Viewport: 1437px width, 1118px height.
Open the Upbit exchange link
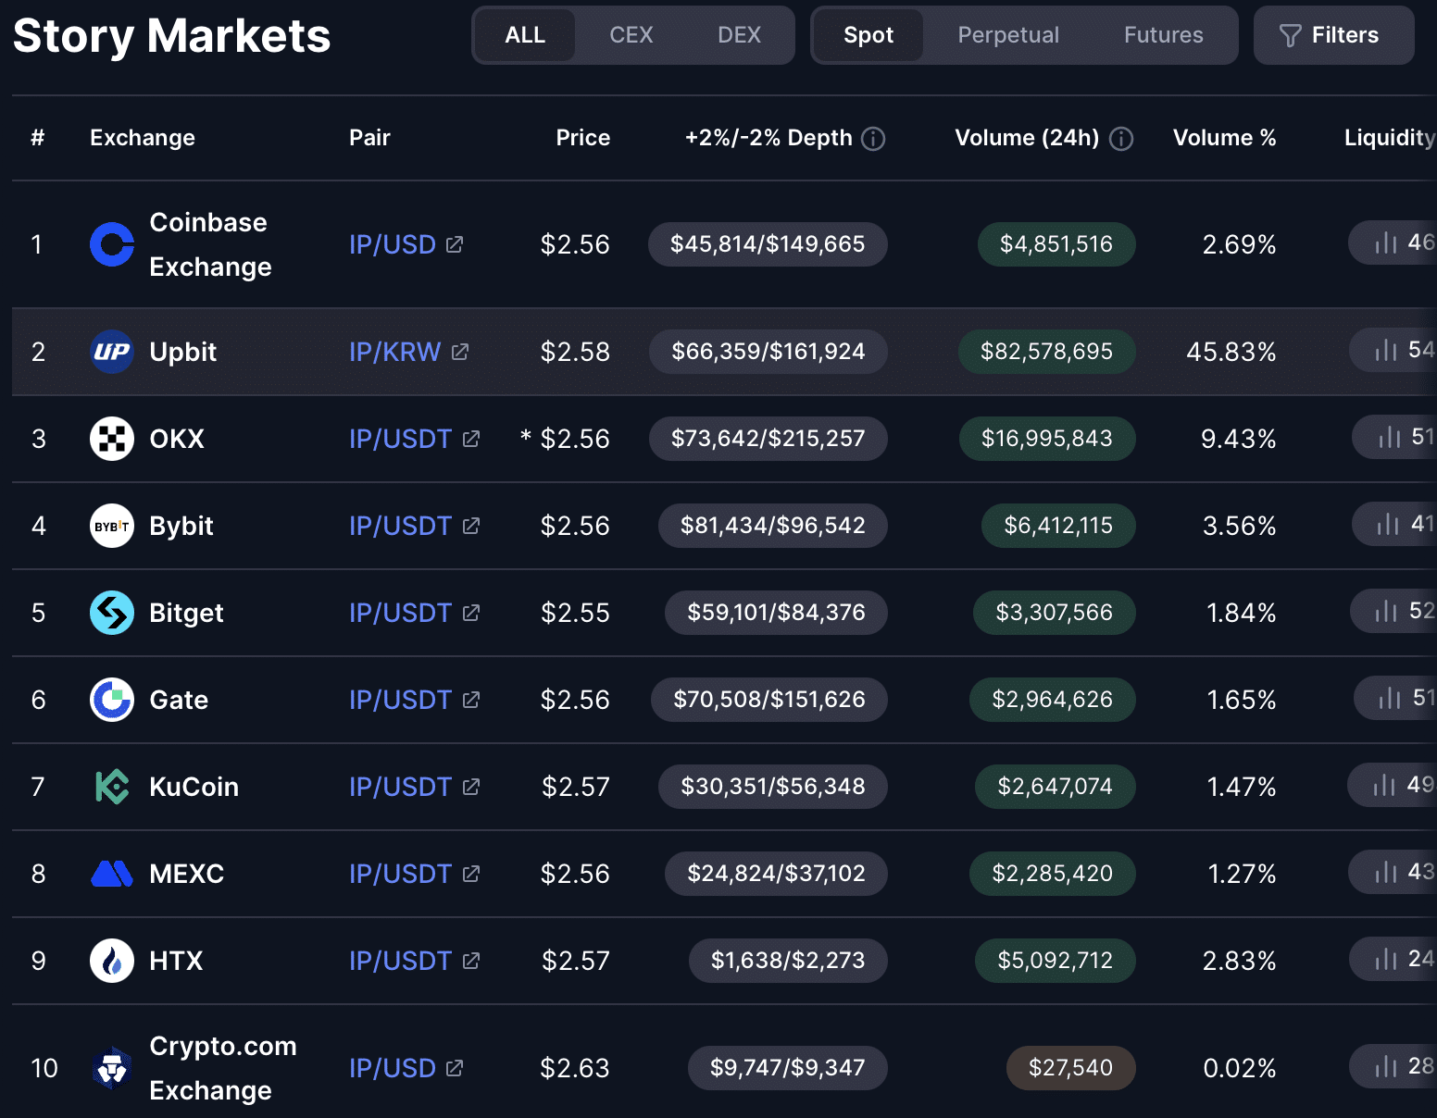183,352
